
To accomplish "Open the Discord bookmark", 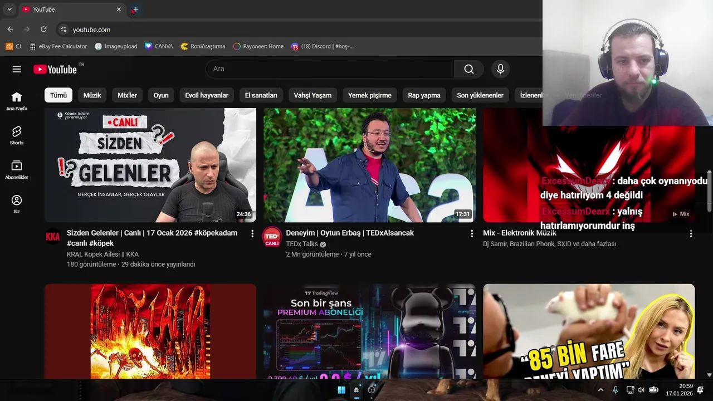I will click(323, 46).
